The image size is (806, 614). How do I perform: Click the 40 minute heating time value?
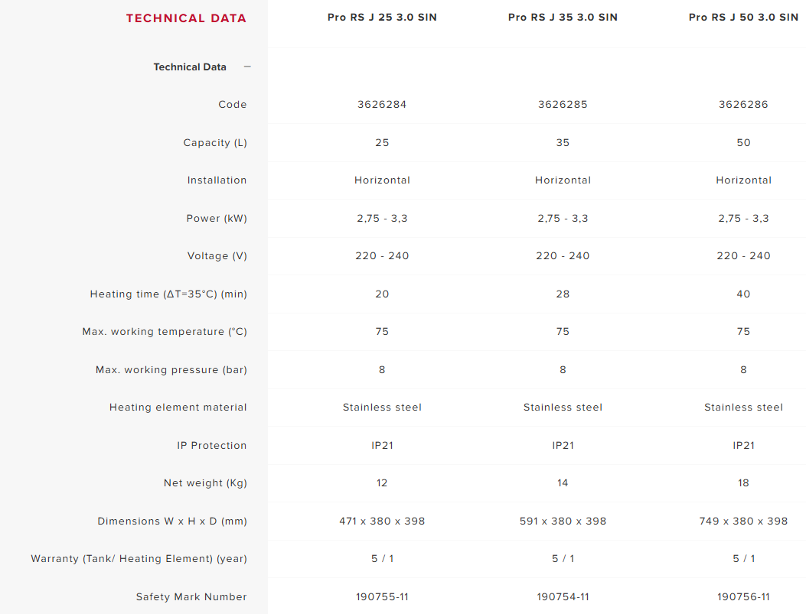click(743, 294)
